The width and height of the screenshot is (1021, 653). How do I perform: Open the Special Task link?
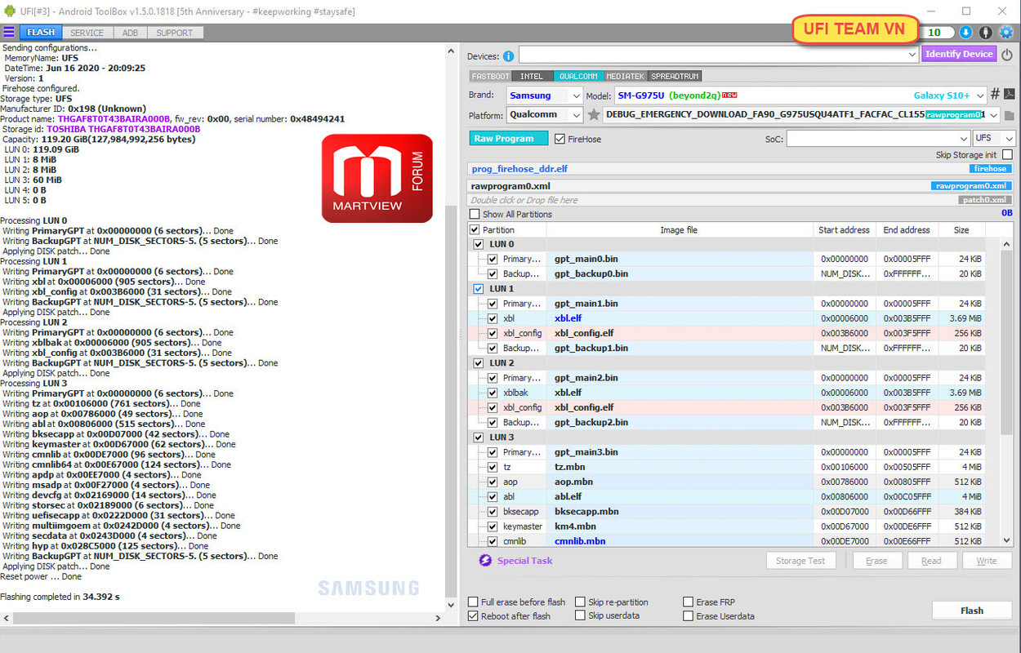pyautogui.click(x=524, y=561)
